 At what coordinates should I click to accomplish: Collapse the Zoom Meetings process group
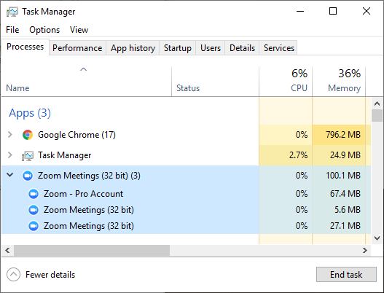(x=9, y=175)
